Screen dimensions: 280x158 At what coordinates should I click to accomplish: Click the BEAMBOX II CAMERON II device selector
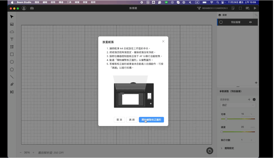pos(213,8)
